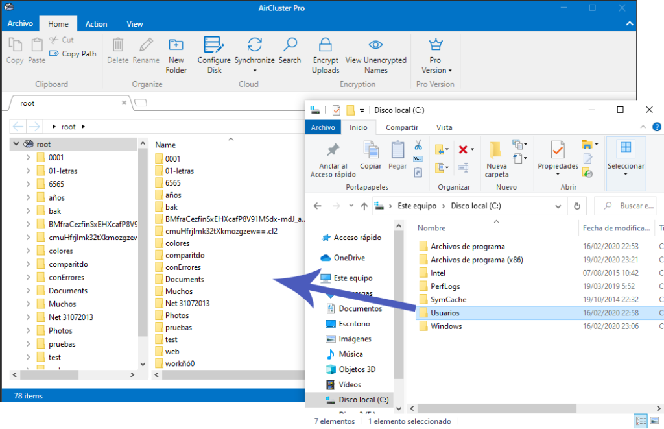Expand the 01-letras tree node

click(28, 171)
